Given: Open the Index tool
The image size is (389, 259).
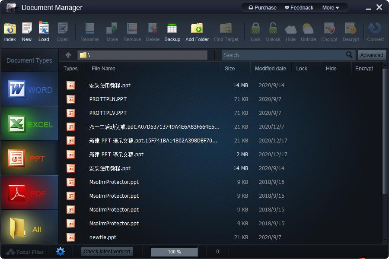Looking at the screenshot, I should (10, 32).
